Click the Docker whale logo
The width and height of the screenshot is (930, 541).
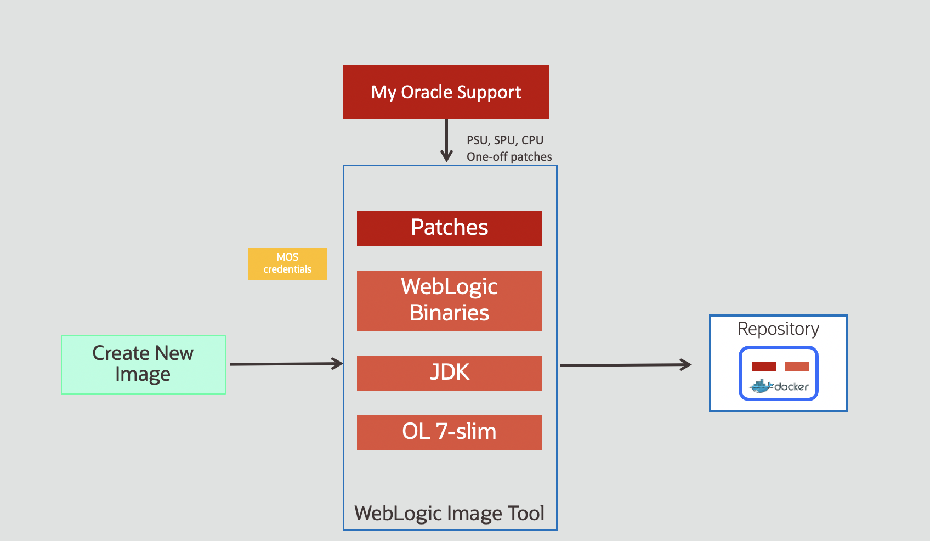coord(761,386)
